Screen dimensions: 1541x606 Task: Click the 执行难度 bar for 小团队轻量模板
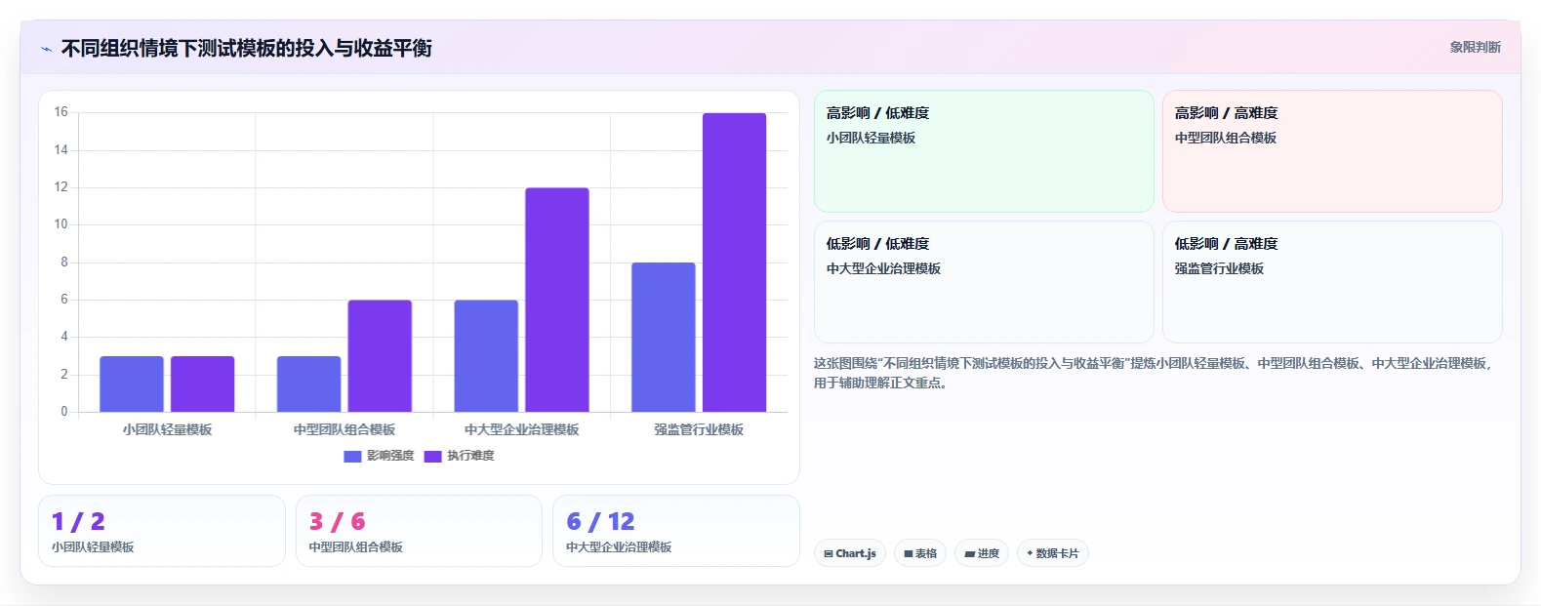[x=203, y=384]
